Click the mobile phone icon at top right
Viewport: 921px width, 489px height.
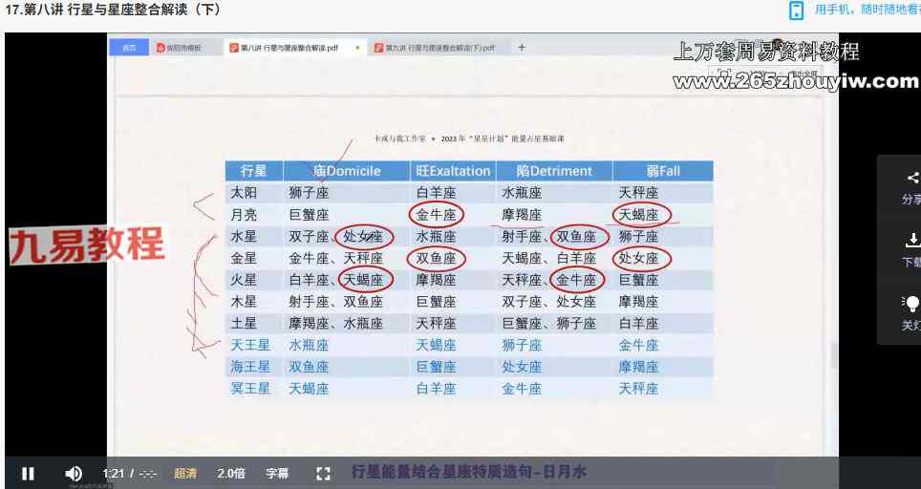[796, 11]
